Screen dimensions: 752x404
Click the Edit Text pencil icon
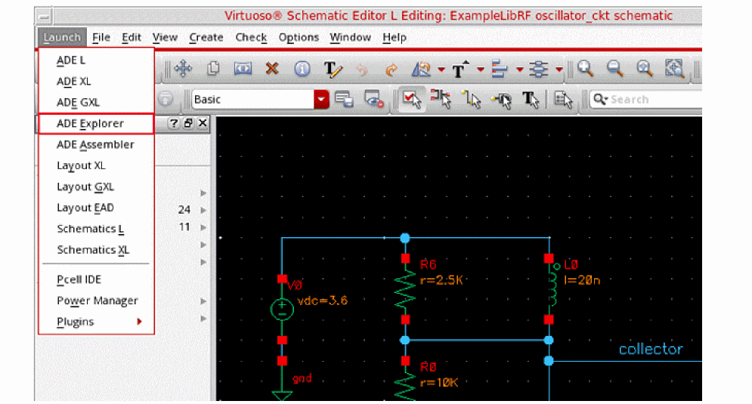coord(333,69)
